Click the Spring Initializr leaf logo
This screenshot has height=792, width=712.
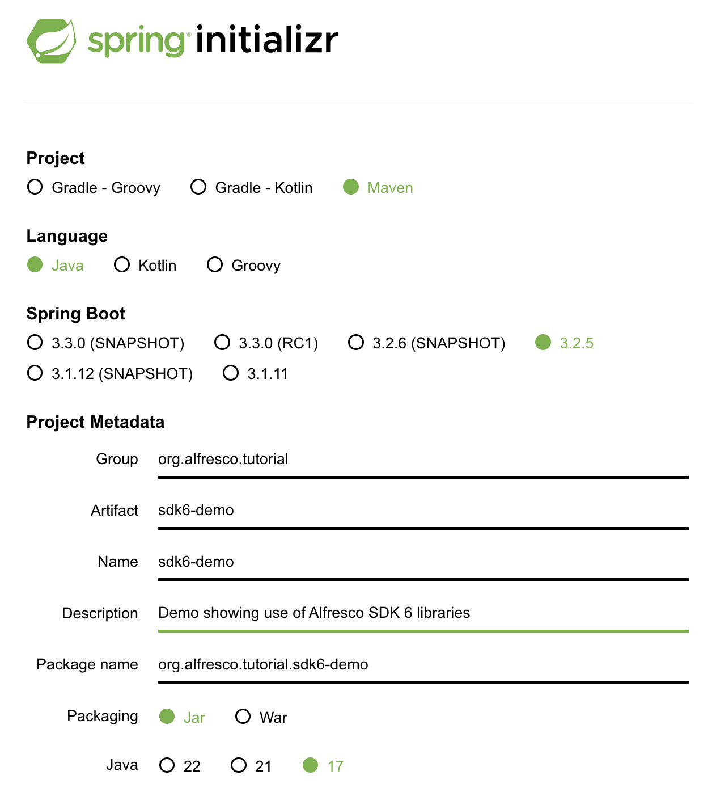[x=53, y=40]
